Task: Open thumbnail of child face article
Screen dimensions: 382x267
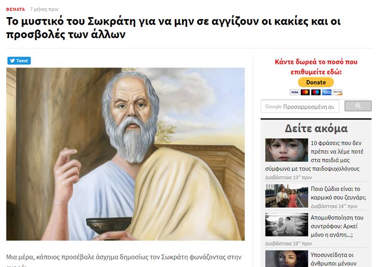Action: [x=286, y=150]
